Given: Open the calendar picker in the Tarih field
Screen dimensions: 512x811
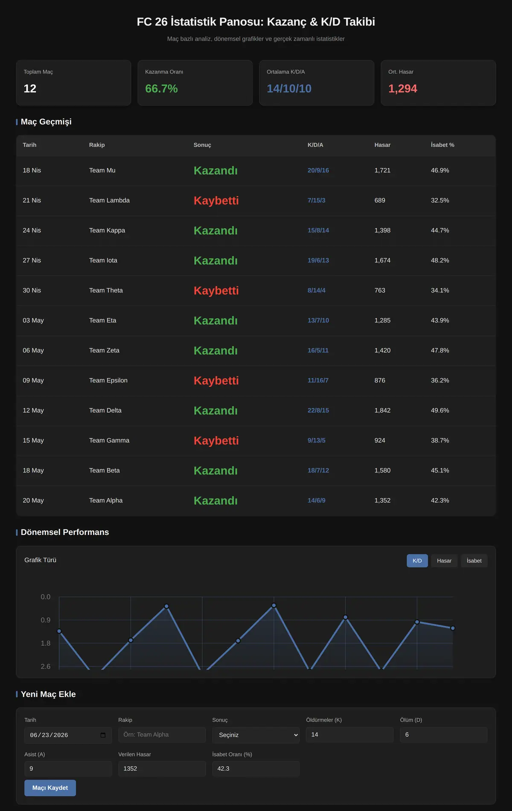Looking at the screenshot, I should pyautogui.click(x=103, y=735).
